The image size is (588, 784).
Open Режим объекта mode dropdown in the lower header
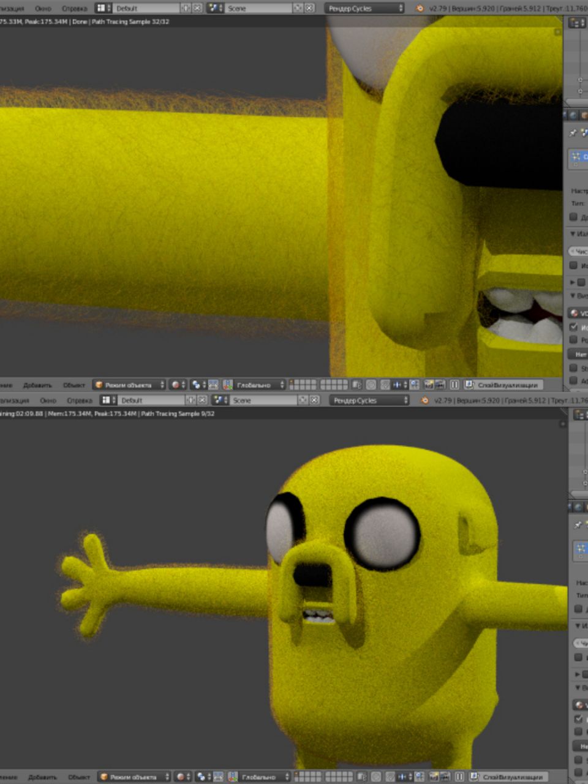pos(134,777)
